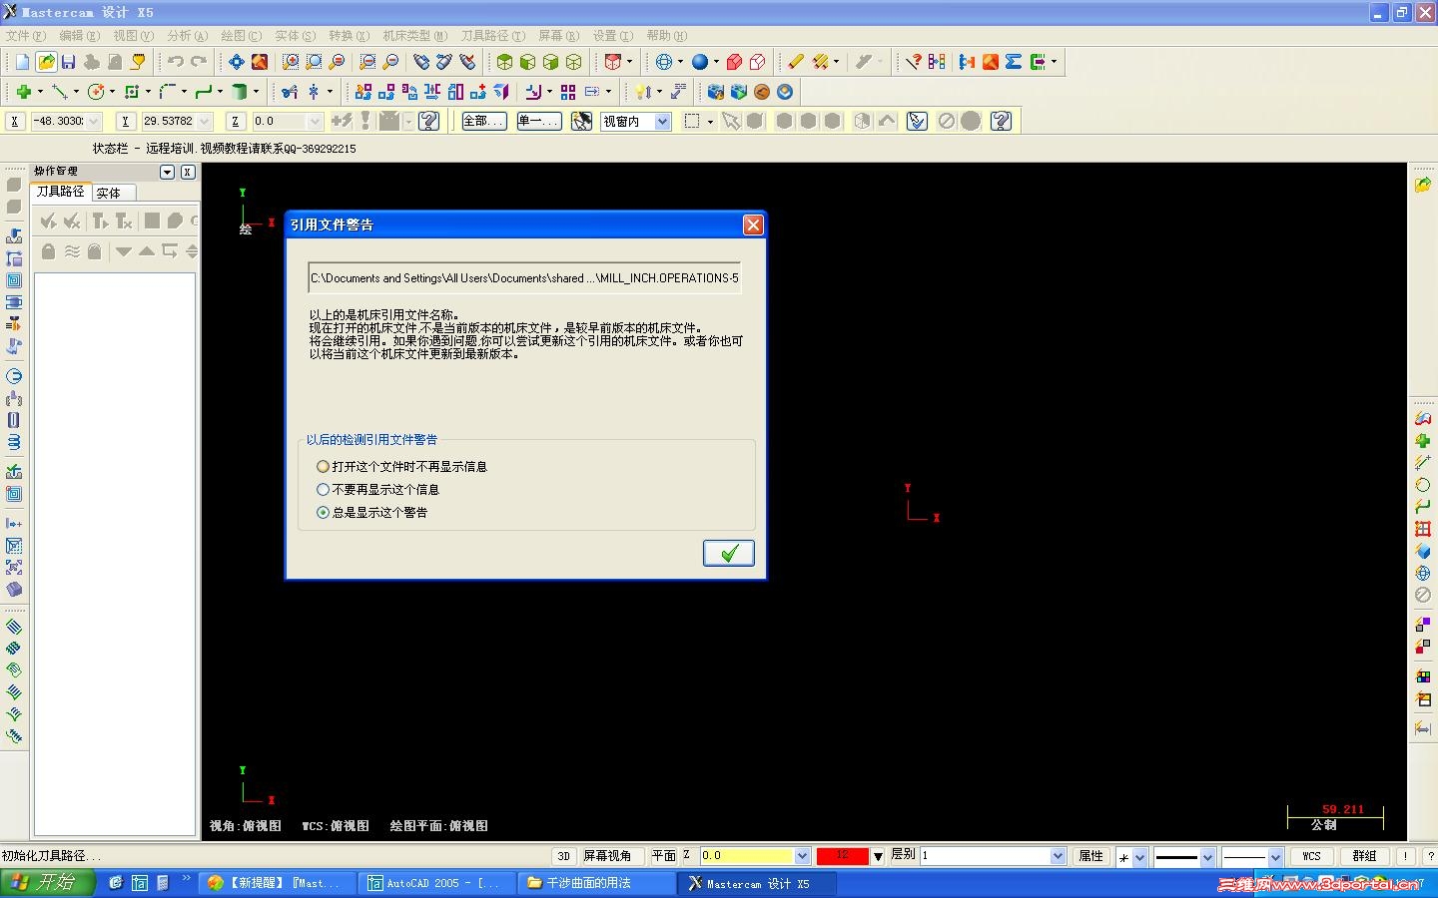Open color picker arrow beside red swatch
Viewport: 1438px width, 898px height.
pos(878,856)
